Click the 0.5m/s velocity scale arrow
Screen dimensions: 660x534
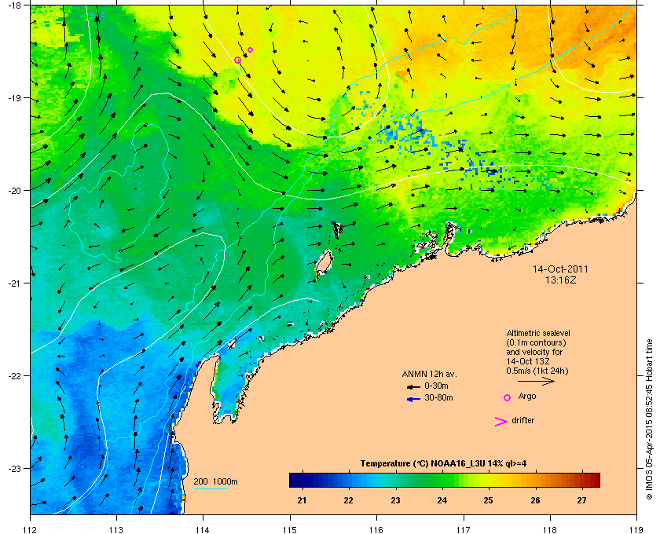[536, 382]
